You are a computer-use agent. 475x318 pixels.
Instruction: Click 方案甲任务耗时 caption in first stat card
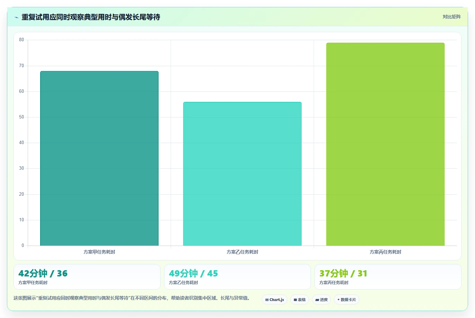pyautogui.click(x=33, y=283)
